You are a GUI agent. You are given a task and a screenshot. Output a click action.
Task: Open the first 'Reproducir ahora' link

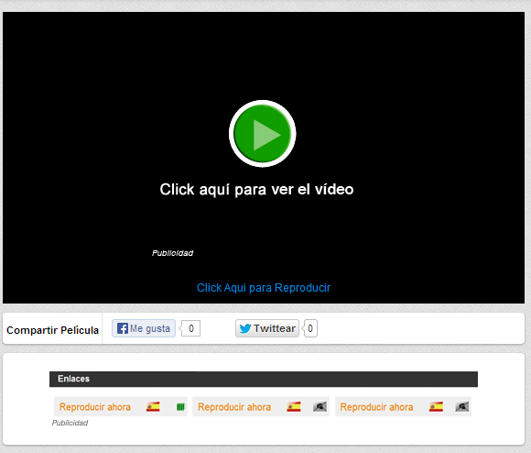point(95,407)
